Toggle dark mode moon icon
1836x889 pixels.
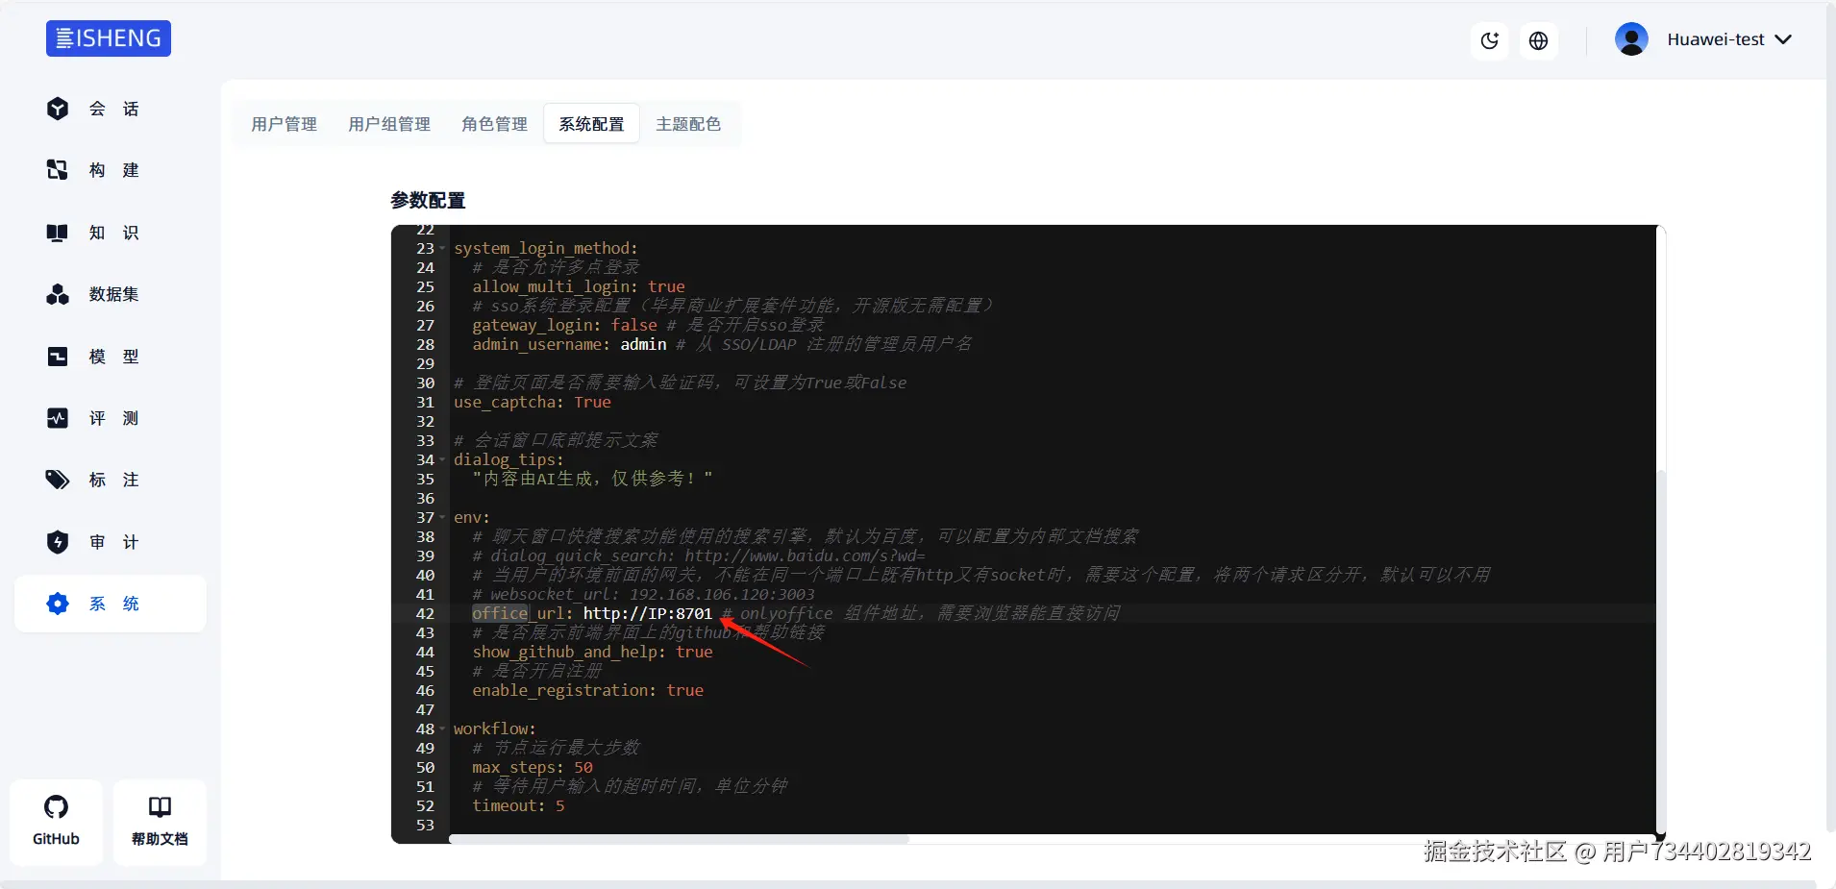(1490, 40)
